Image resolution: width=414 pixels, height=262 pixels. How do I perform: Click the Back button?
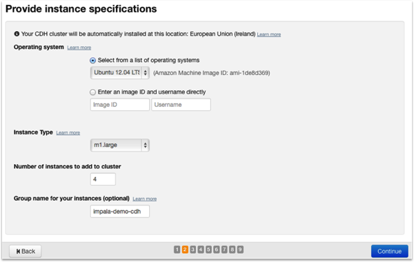point(26,251)
